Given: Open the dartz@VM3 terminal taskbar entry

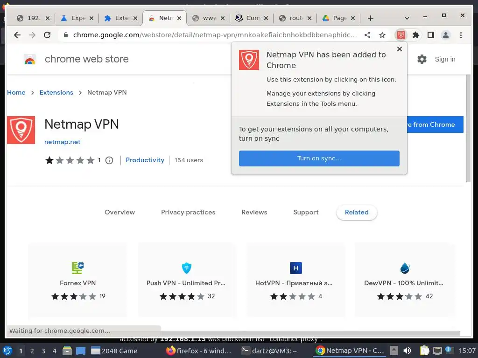Looking at the screenshot, I should coord(269,351).
